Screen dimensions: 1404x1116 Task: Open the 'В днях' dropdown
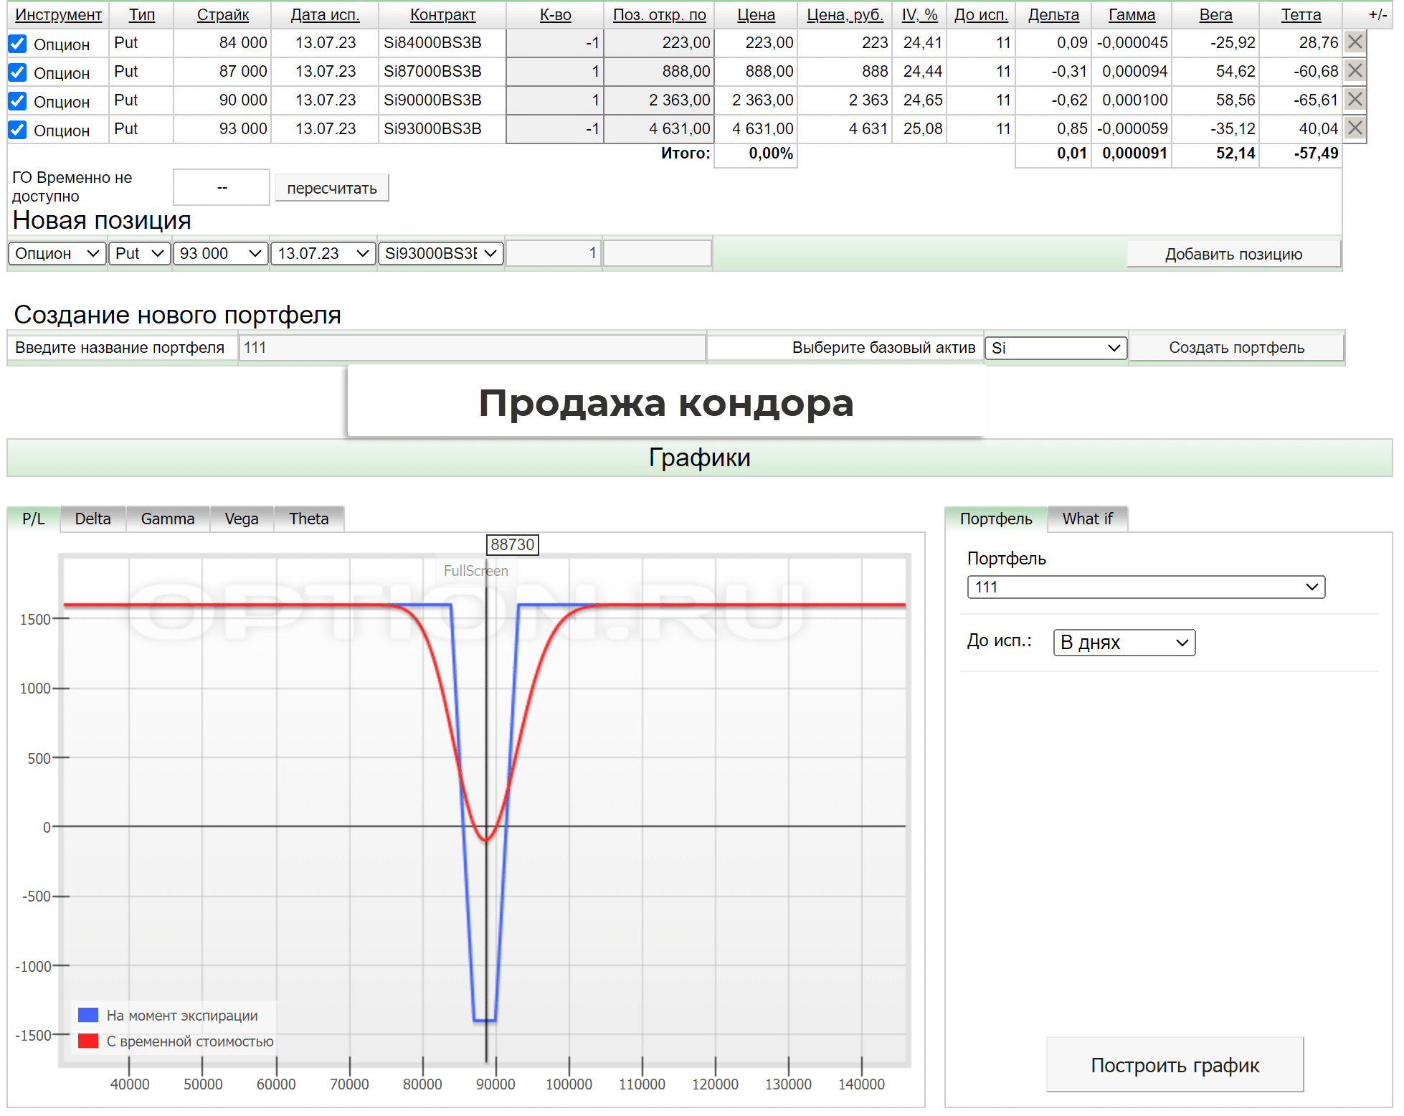point(1123,643)
